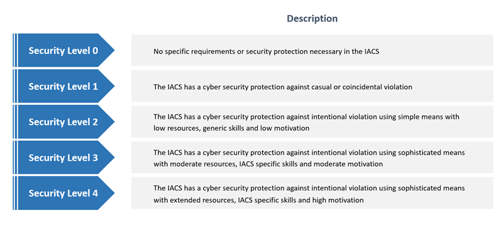Click the Security Level 2 arrow label
Viewport: 503px width, 230px height.
(x=64, y=122)
